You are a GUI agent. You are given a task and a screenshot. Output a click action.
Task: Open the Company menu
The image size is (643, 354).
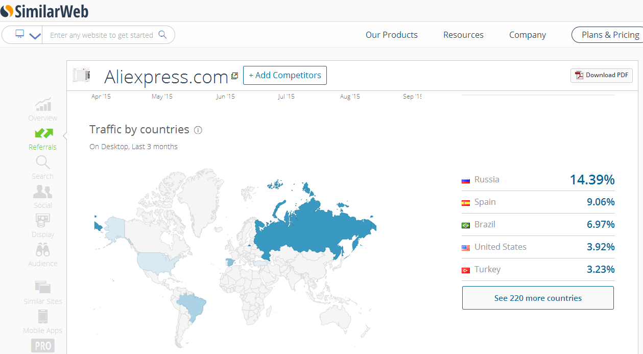528,35
